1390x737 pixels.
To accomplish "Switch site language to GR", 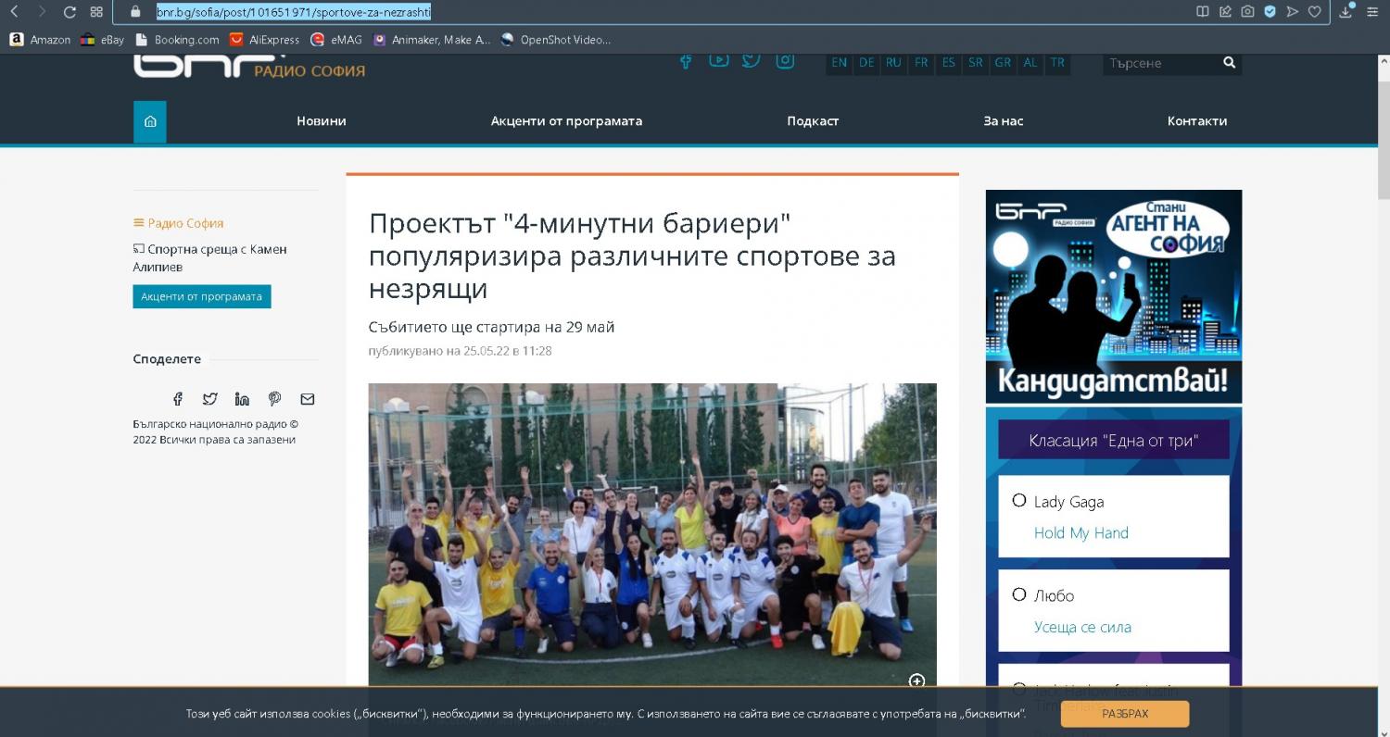I will (x=1003, y=63).
